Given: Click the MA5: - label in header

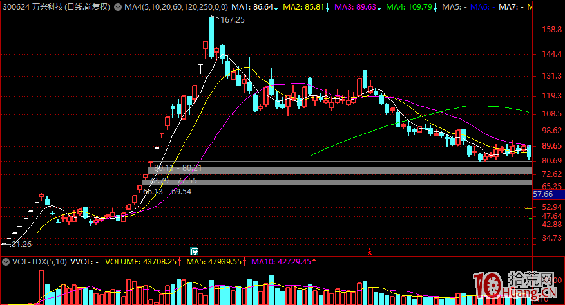Looking at the screenshot, I should point(454,7).
